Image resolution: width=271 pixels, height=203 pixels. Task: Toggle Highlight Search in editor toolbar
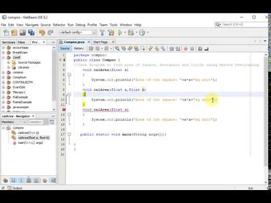136,48
